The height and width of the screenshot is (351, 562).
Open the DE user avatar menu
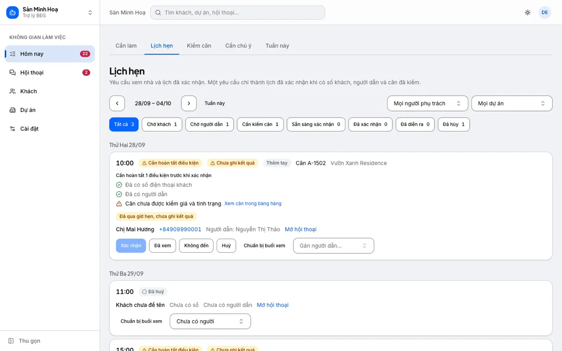point(545,13)
